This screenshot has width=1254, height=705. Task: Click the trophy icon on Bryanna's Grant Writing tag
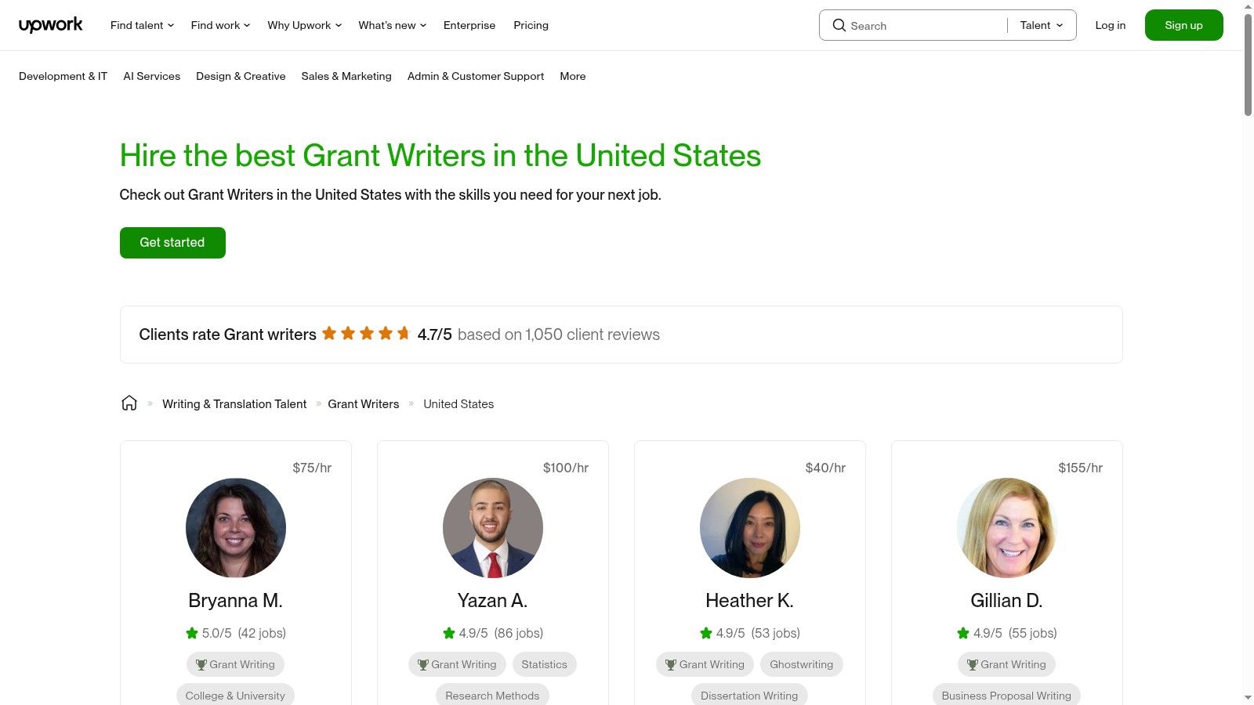click(201, 664)
